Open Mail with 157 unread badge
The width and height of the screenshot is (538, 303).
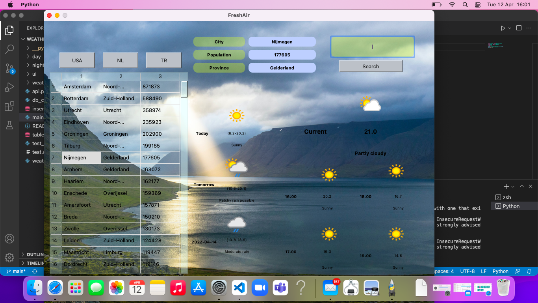331,288
